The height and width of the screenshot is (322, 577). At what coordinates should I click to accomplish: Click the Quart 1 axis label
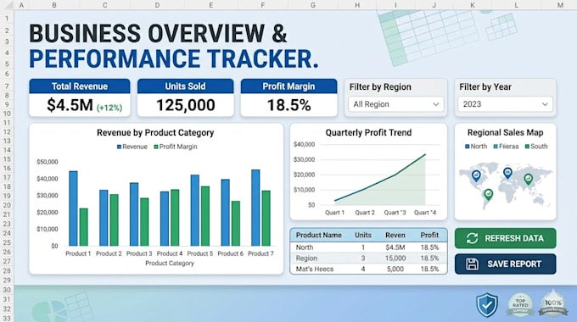[334, 213]
